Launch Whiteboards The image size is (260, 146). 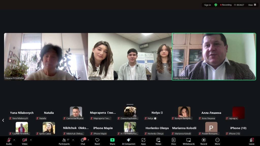[x=189, y=141]
